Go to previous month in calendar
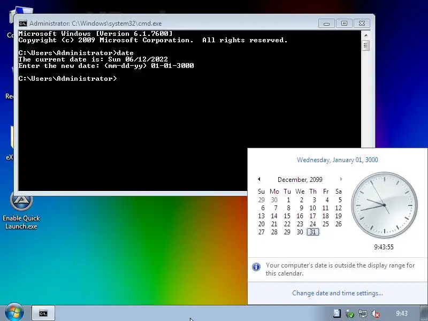 259,179
